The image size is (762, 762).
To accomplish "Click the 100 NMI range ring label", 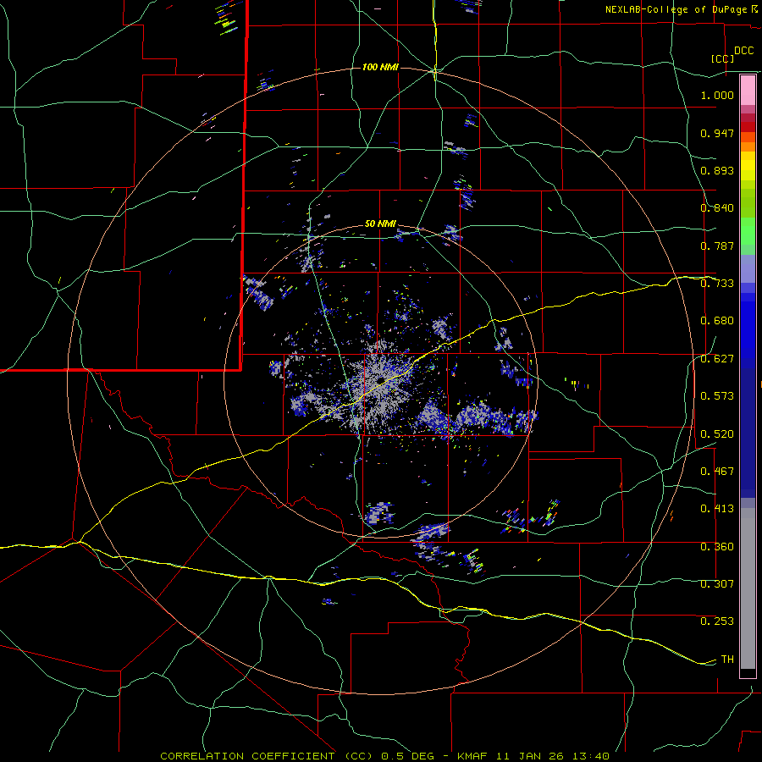I will (380, 67).
